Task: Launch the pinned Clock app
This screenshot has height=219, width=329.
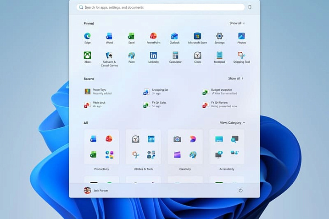Action: (197, 57)
